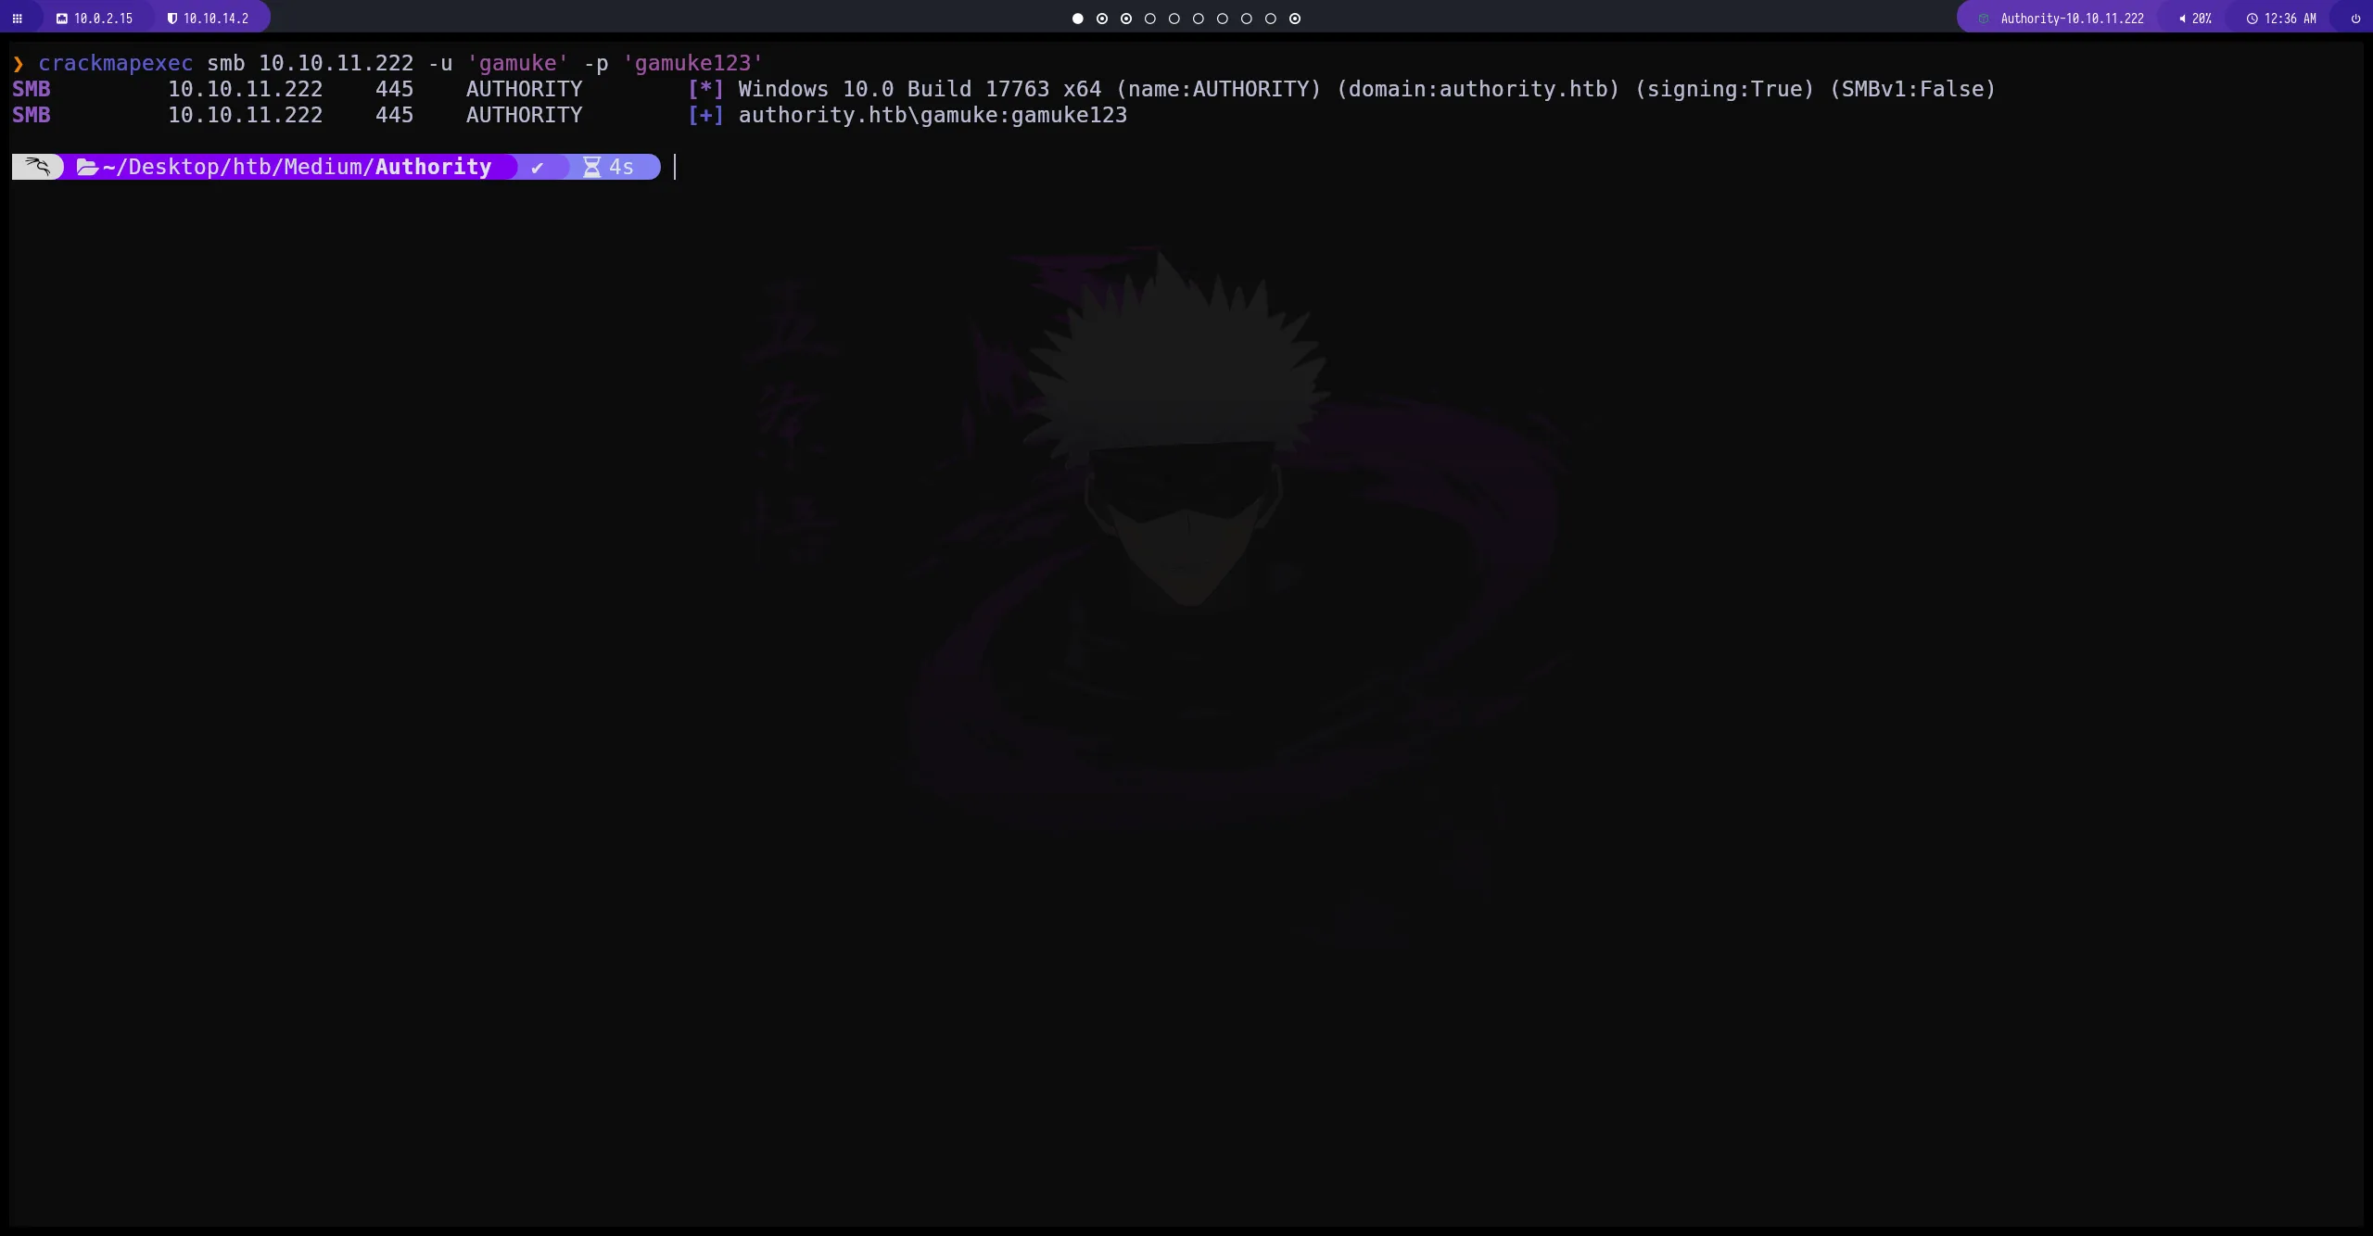Click the green checkmark success indicator in prompt
2373x1236 pixels.
pos(538,167)
